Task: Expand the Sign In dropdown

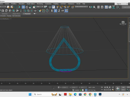Action: 127,4
